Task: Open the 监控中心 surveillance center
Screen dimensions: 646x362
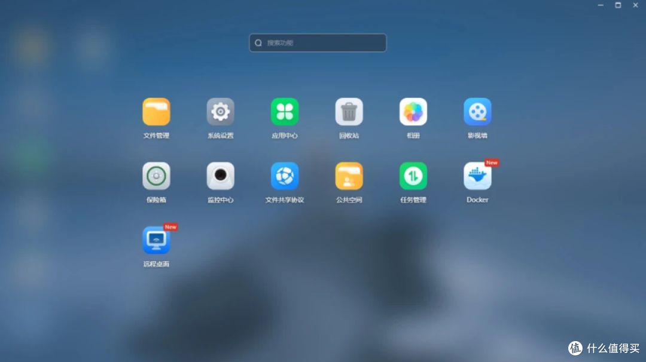Action: pyautogui.click(x=220, y=176)
